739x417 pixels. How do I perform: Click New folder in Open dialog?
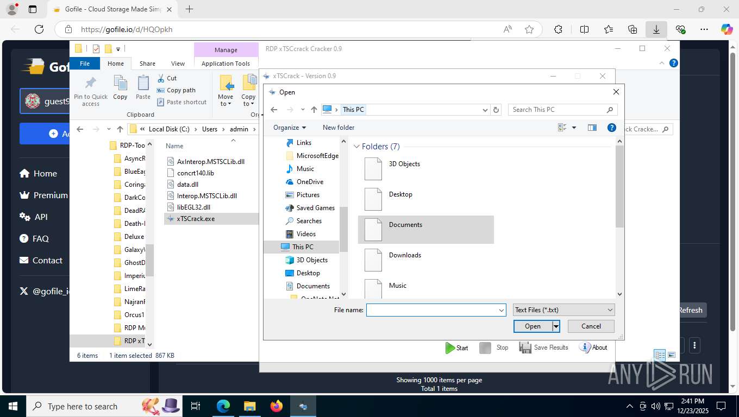pos(339,128)
